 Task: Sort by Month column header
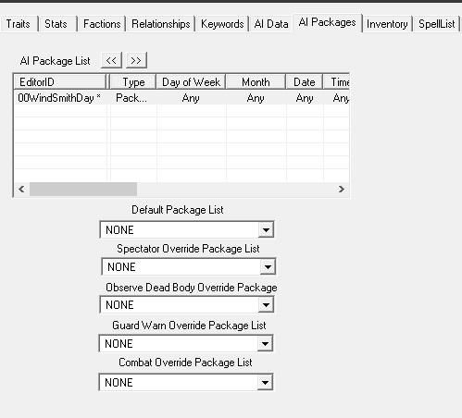256,82
